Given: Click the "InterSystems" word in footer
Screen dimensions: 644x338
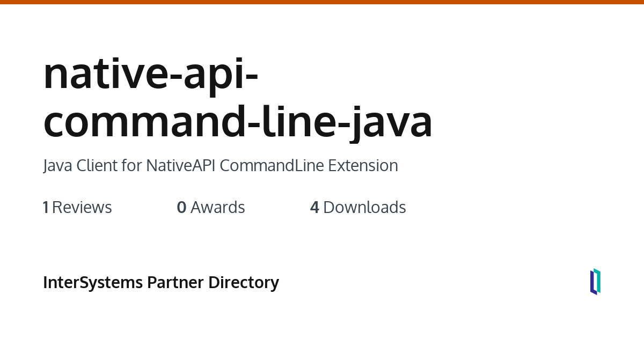Looking at the screenshot, I should pos(93,282).
